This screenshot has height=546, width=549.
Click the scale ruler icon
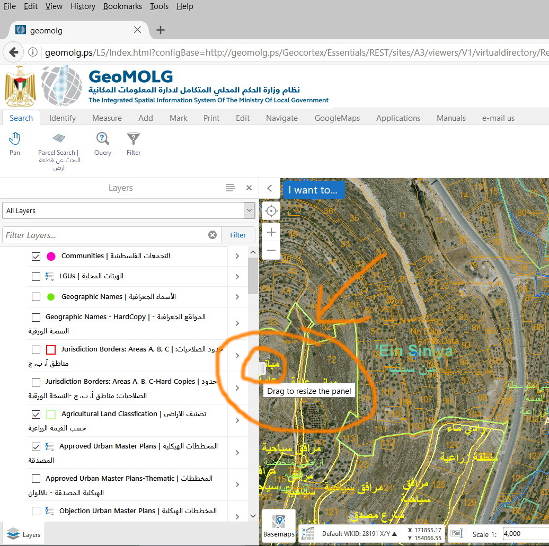tap(457, 534)
